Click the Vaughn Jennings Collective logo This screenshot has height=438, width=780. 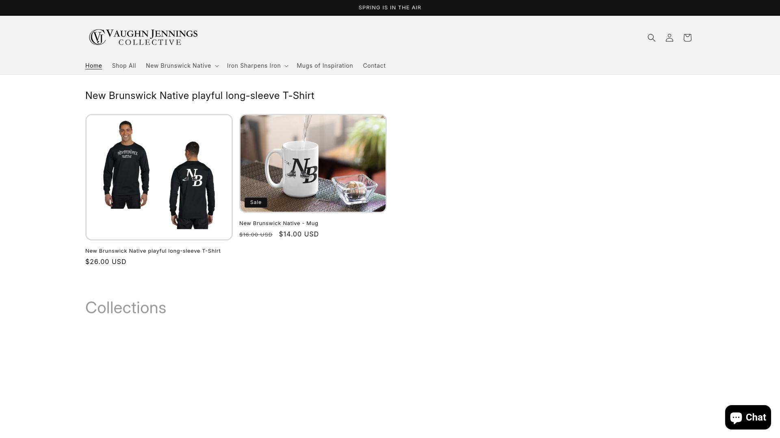click(x=143, y=37)
